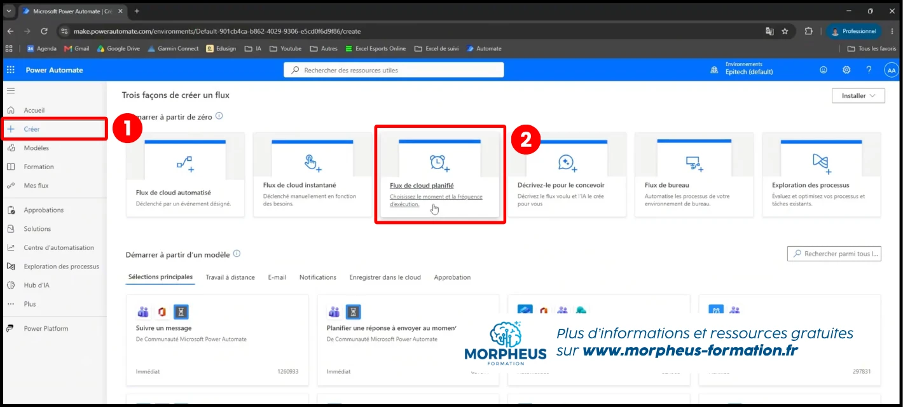
Task: Click info icon beside Démarrer à partir d'un modèle
Action: coord(237,254)
